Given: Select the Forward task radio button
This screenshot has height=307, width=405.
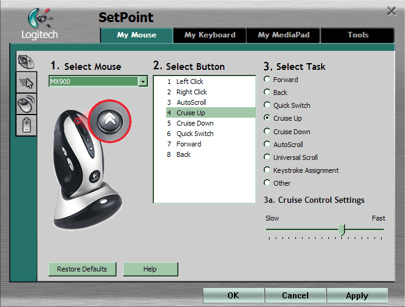Looking at the screenshot, I should coord(267,79).
